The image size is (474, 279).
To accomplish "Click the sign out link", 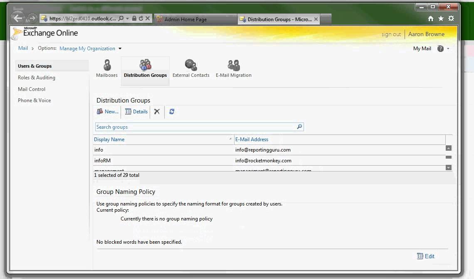I will 391,34.
